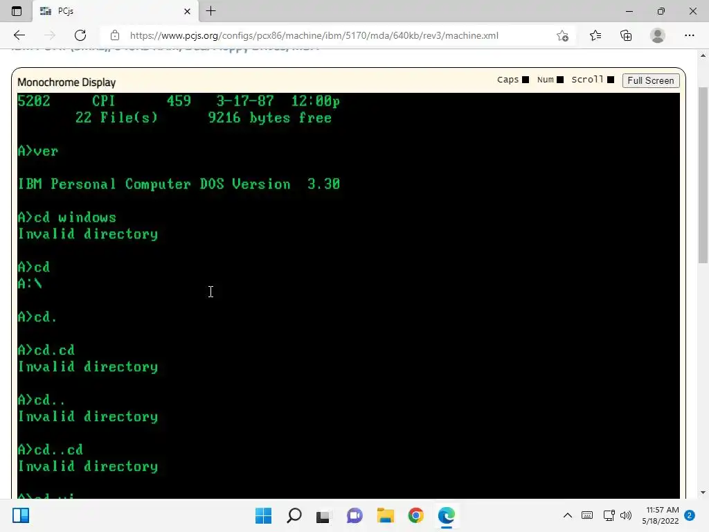Open the network status tray icon
The height and width of the screenshot is (532, 709).
tap(609, 515)
